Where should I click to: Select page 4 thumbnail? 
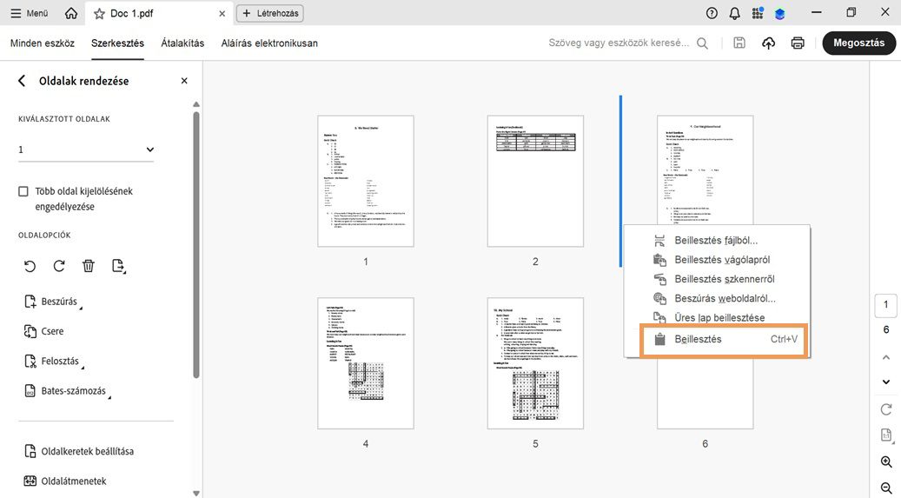[366, 363]
